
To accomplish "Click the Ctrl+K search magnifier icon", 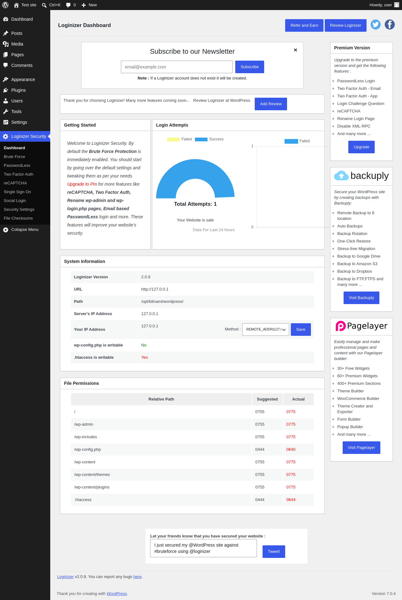I will pos(44,5).
